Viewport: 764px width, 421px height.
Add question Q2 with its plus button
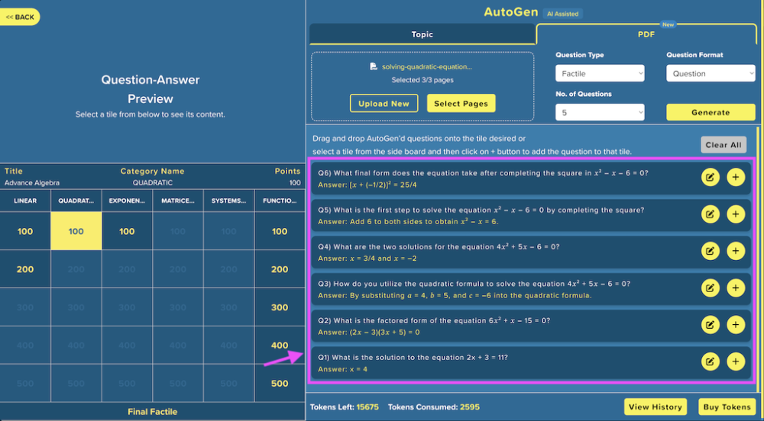coord(735,325)
